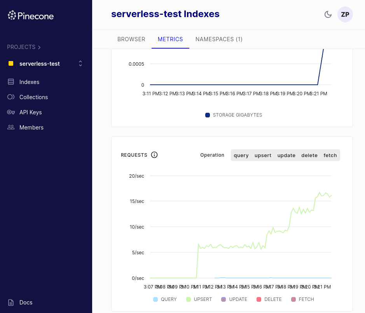365x313 pixels.
Task: Select the delete operation filter
Action: point(309,155)
